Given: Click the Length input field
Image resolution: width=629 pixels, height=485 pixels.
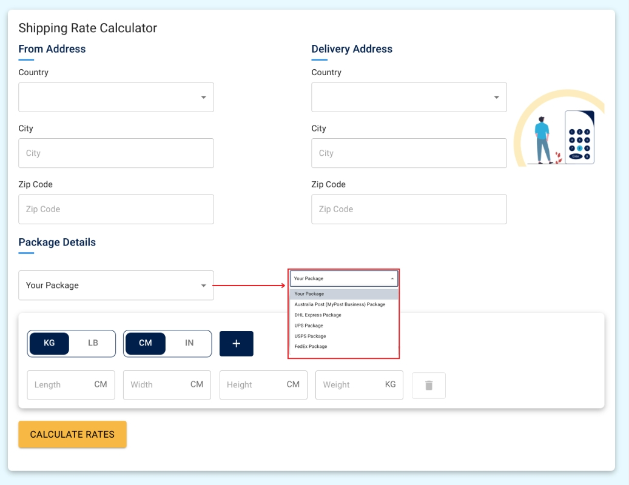Looking at the screenshot, I should (x=71, y=385).
